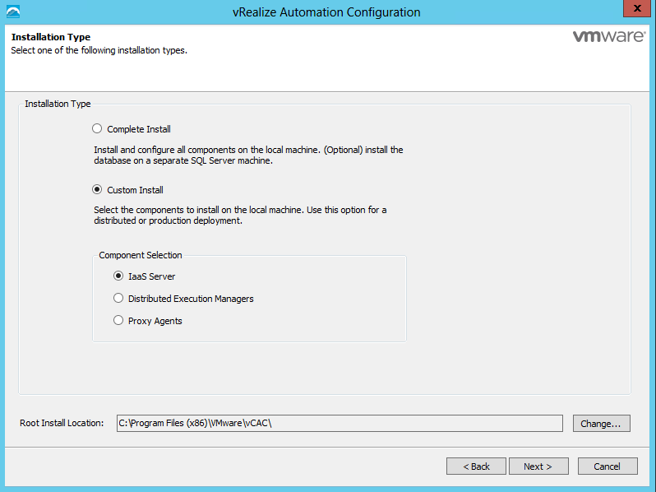Click the 'vRealize Automation Configuration' window title
This screenshot has width=656, height=492.
point(326,12)
